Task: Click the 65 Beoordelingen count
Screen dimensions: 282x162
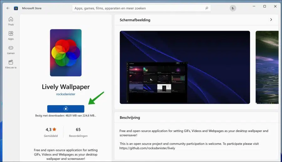Action: [78, 132]
